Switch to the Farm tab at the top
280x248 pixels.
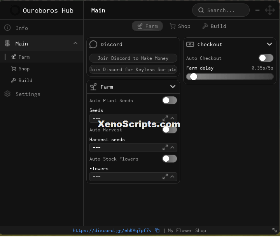coord(147,26)
